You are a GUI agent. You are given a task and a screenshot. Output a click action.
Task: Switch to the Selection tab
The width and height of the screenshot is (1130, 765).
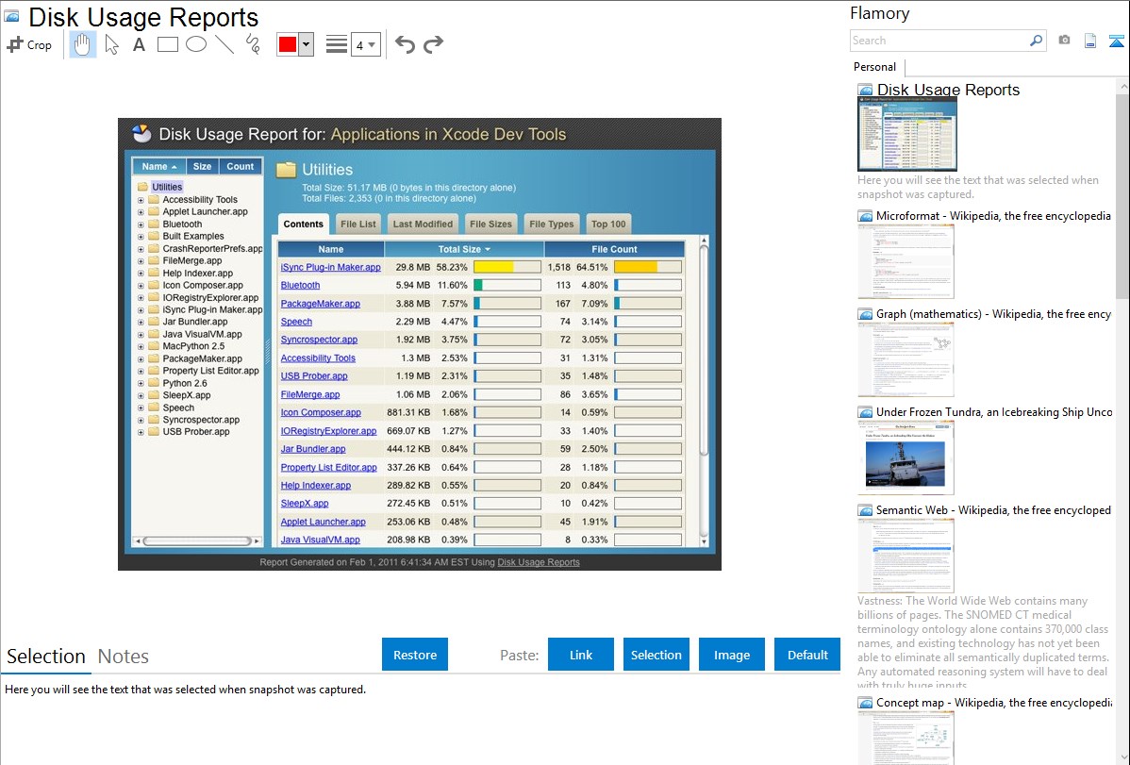(46, 657)
